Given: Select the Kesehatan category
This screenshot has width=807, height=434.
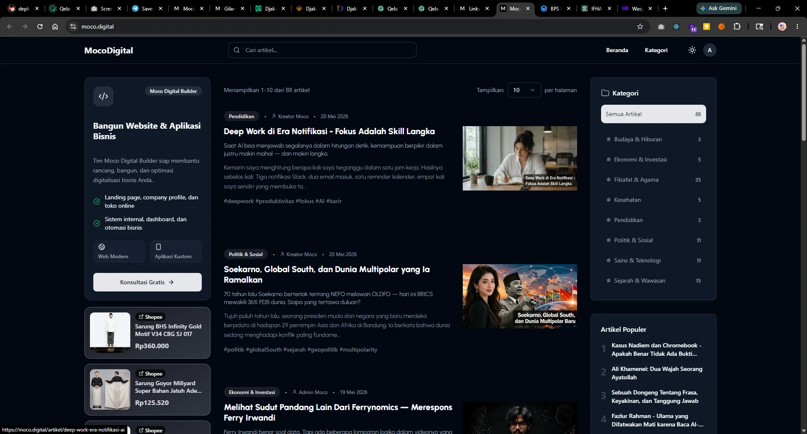Looking at the screenshot, I should coord(653,200).
